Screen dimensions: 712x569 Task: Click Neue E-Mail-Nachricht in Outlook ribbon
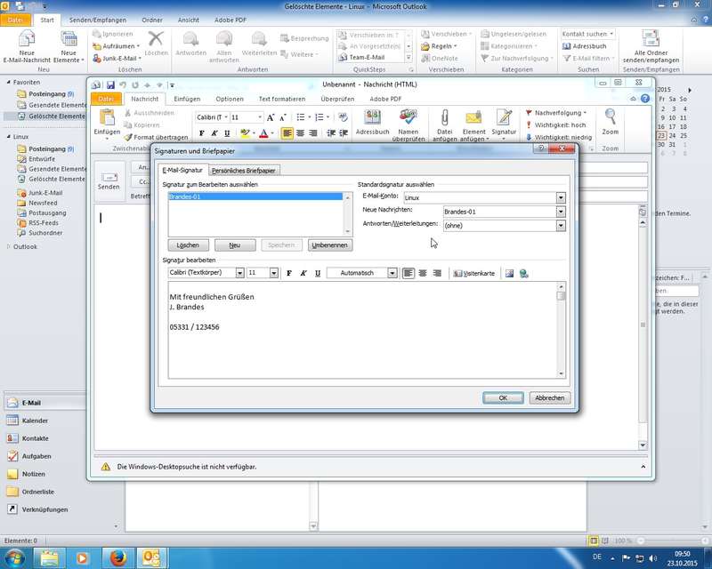27,46
